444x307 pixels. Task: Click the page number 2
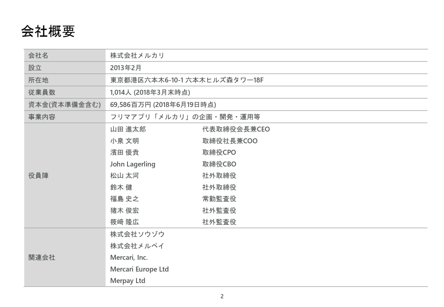click(x=222, y=296)
